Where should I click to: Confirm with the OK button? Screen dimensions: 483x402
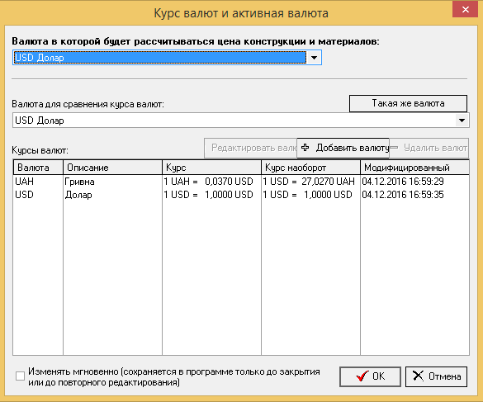tap(370, 376)
